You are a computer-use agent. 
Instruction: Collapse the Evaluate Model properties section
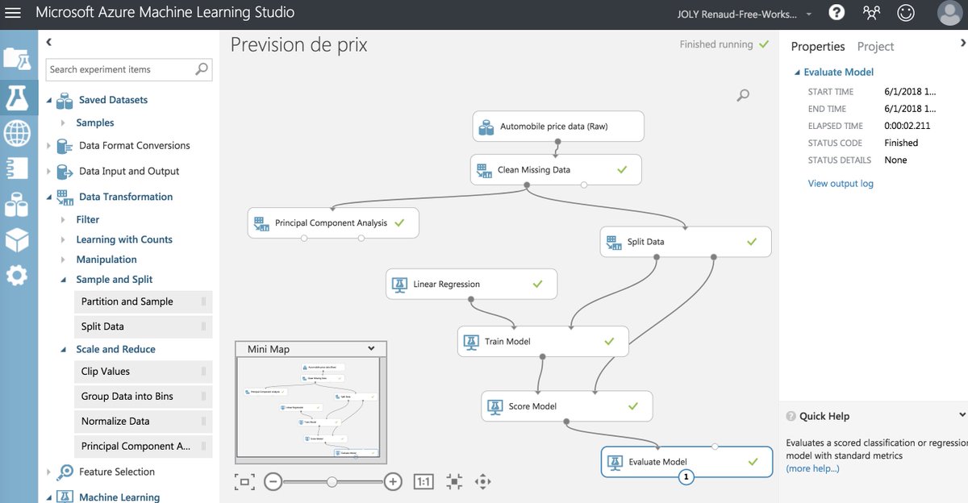[798, 72]
